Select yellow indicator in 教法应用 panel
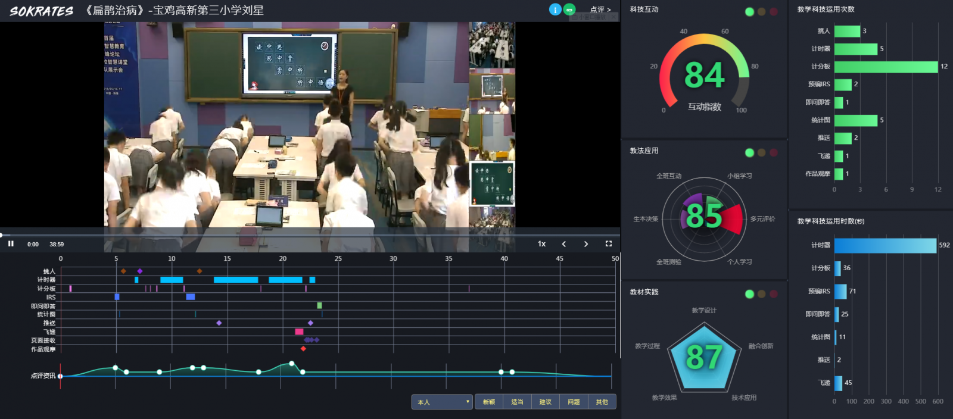The image size is (953, 419). pyautogui.click(x=761, y=153)
